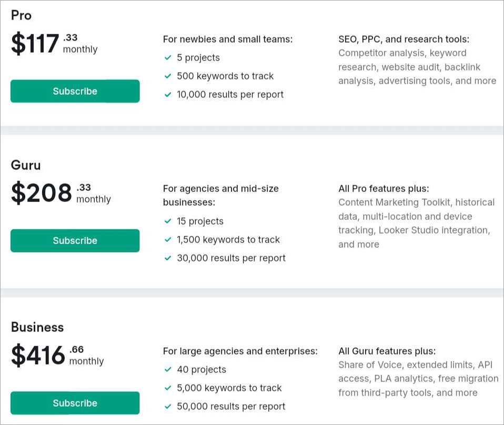Click the checkmark next to 15 projects
This screenshot has width=504, height=425.
point(168,221)
